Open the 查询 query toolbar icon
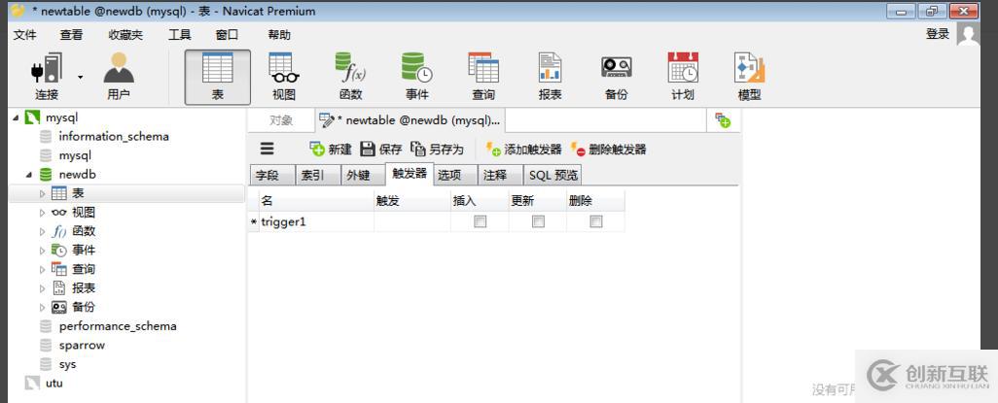This screenshot has width=998, height=403. 483,77
